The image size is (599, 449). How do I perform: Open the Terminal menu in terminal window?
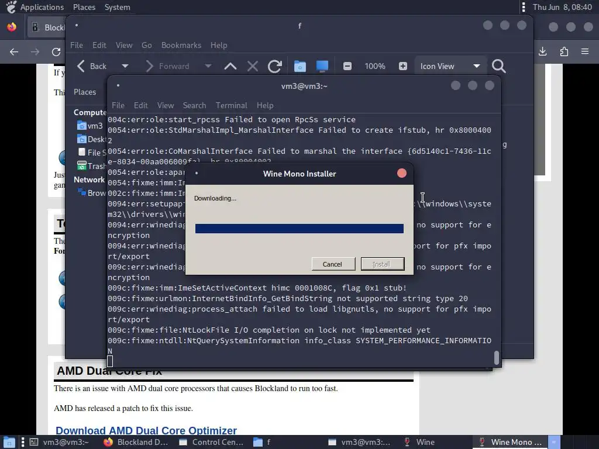(231, 105)
